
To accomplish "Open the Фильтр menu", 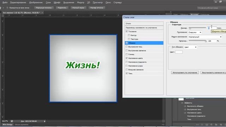I will [81, 2].
